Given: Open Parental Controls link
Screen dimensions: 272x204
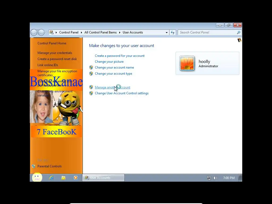Looking at the screenshot, I should (49, 166).
